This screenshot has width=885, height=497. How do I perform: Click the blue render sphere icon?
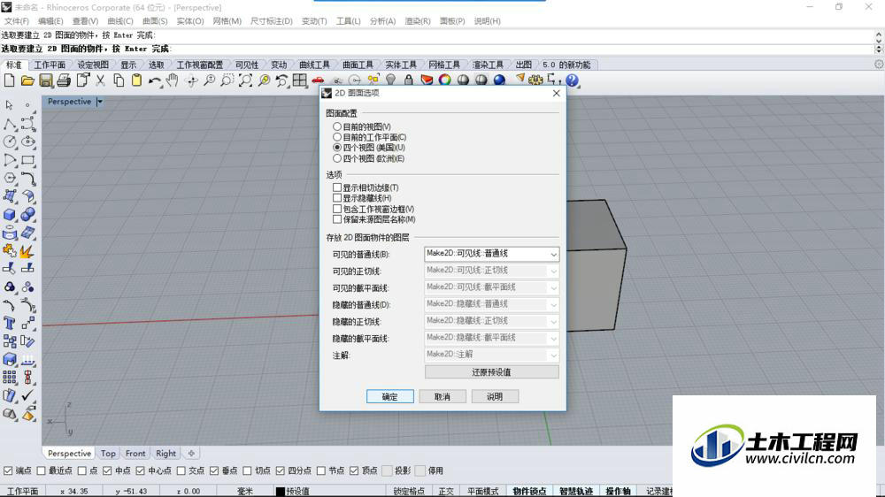click(499, 80)
